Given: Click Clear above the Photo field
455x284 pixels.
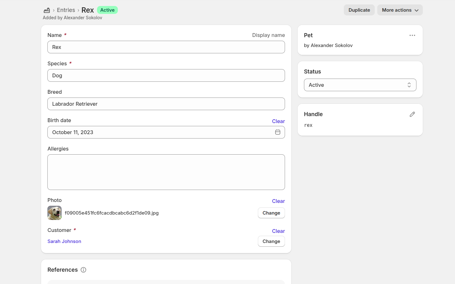Looking at the screenshot, I should click(x=278, y=201).
